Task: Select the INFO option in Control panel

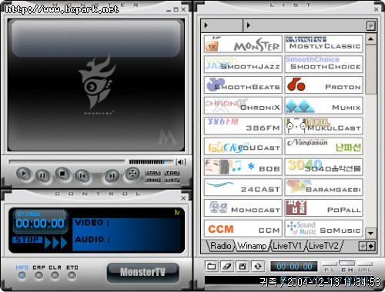Action: pyautogui.click(x=22, y=275)
